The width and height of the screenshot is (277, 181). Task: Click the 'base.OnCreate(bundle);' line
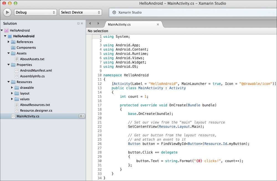(150, 114)
